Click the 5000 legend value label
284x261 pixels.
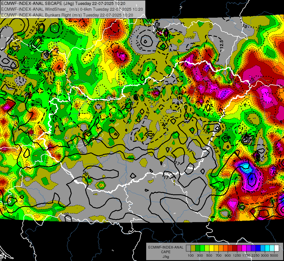[x=274, y=255]
